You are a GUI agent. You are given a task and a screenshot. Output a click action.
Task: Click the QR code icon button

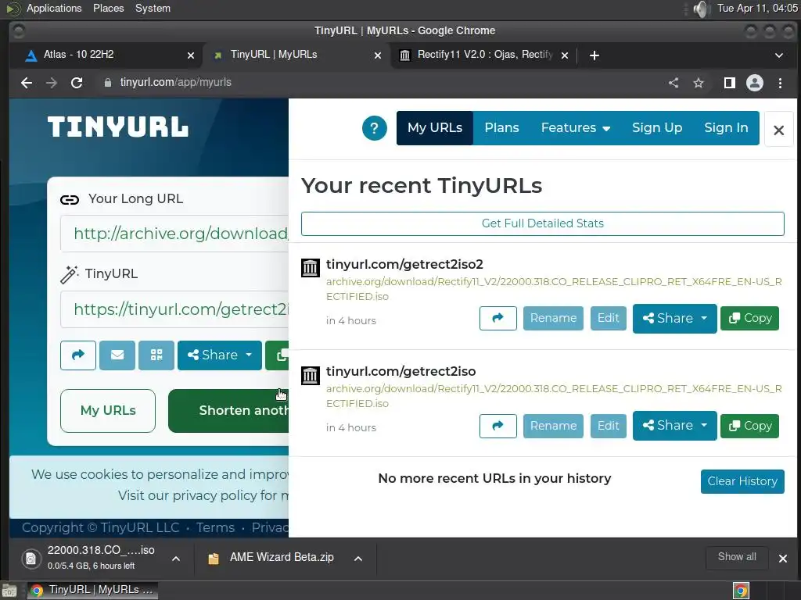click(x=156, y=355)
